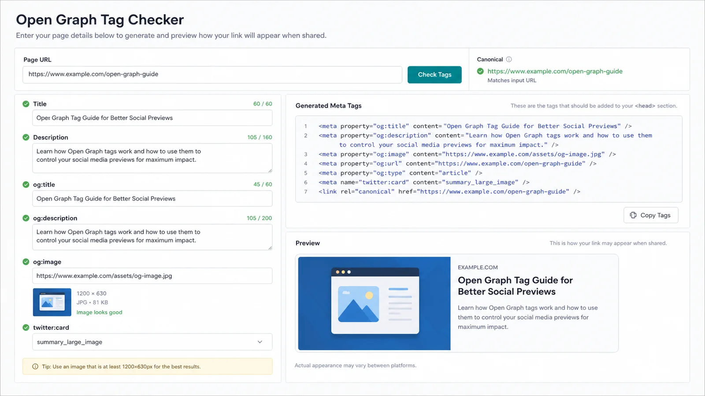
Task: Click into the og:title field
Action: click(x=152, y=198)
